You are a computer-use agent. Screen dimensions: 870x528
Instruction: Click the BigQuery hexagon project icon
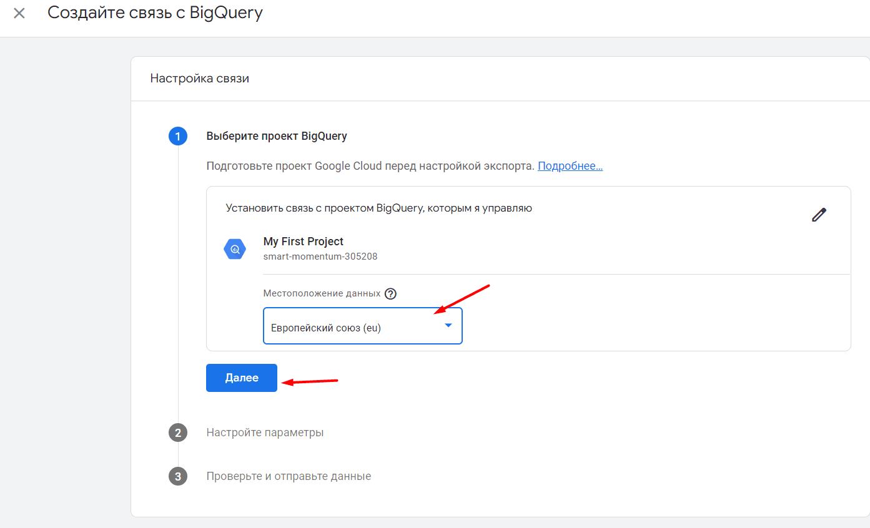(x=235, y=249)
